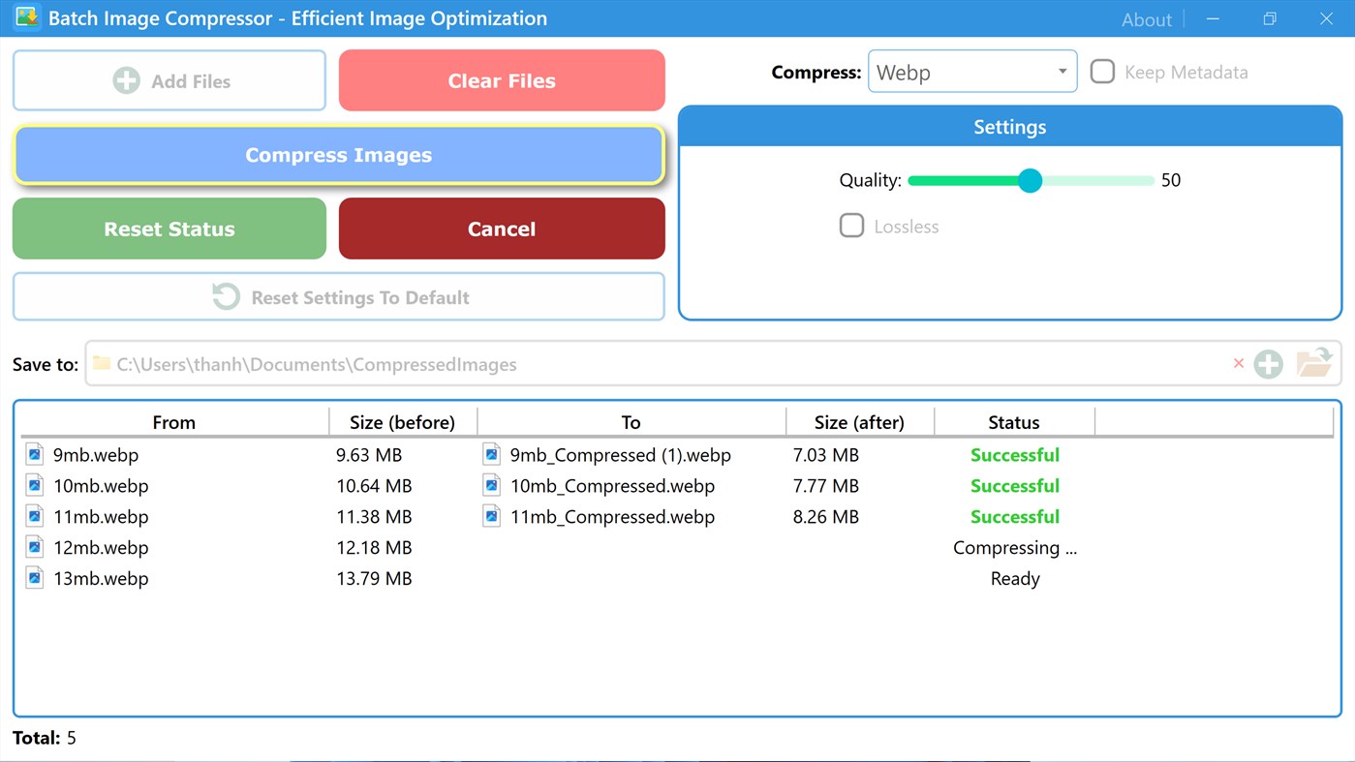This screenshot has height=762, width=1355.
Task: Sort by the Size (after) column header
Action: coord(860,422)
